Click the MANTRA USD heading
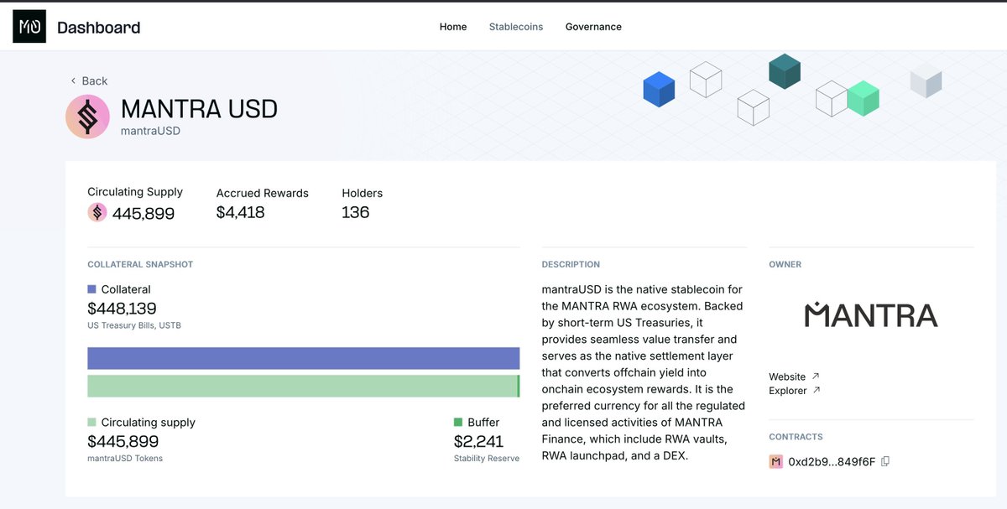Screen dimensions: 1007x509 [200, 109]
